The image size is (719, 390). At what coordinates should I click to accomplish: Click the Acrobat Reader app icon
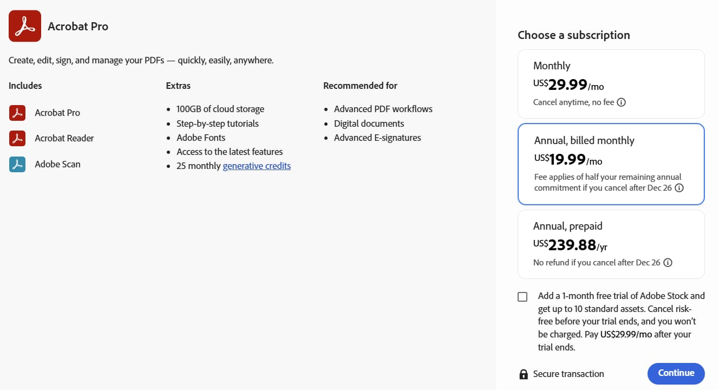point(17,138)
